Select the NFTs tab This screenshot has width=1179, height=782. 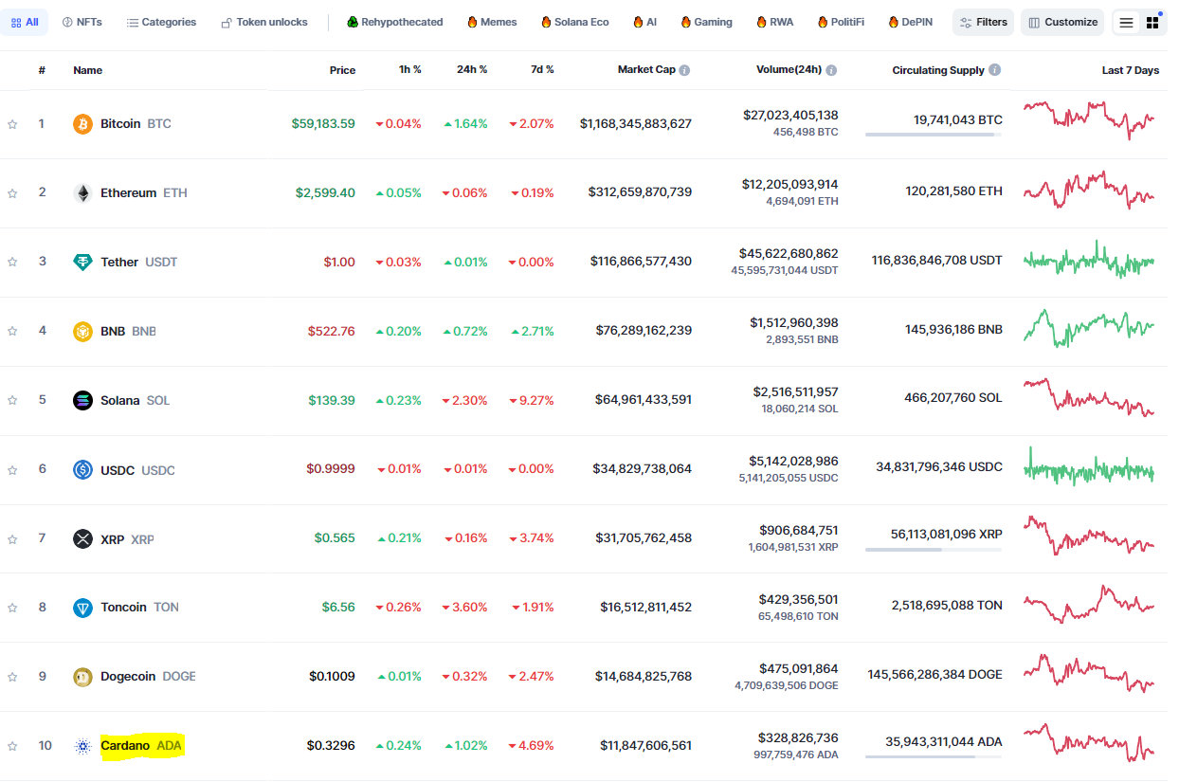click(82, 22)
